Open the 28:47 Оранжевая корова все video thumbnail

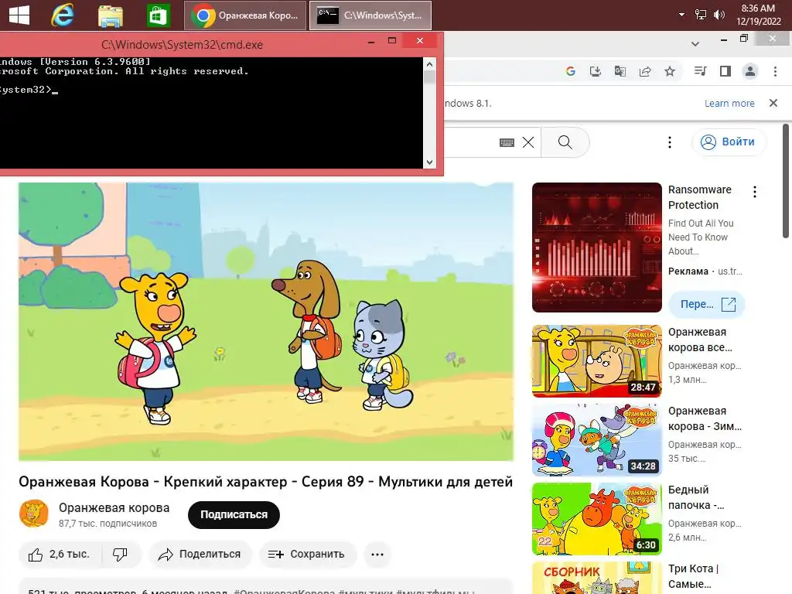(x=596, y=361)
